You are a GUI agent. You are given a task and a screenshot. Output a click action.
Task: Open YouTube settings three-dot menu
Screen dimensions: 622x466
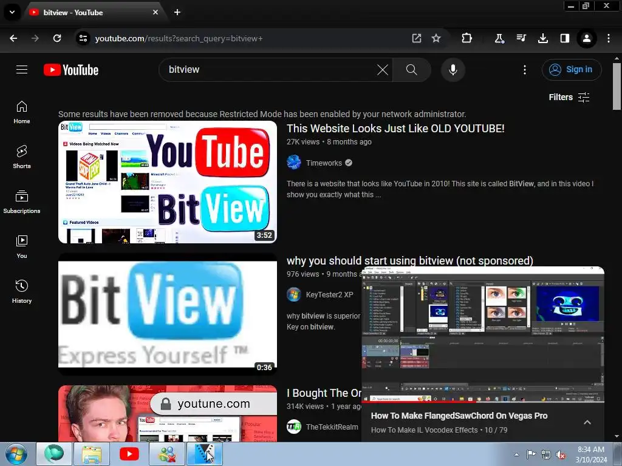click(x=524, y=70)
